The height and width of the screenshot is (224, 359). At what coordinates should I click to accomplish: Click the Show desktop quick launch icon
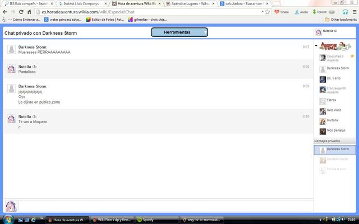pyautogui.click(x=20, y=220)
